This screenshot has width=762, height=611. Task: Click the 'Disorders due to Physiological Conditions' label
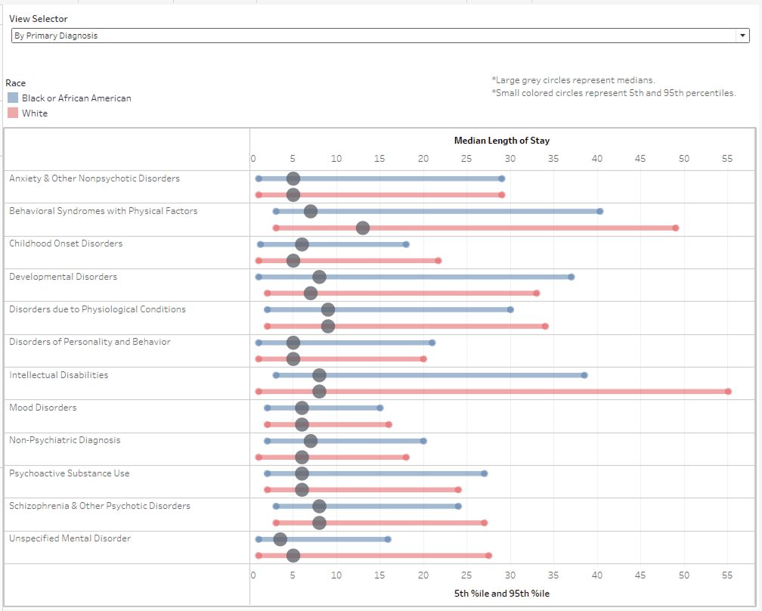click(98, 309)
